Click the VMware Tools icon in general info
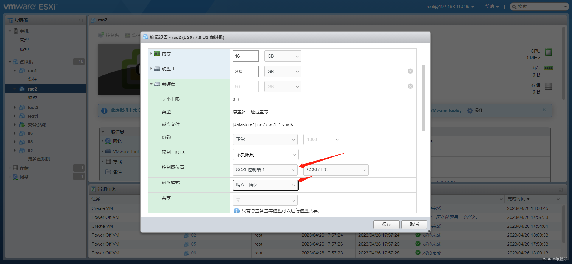Viewport: 572px width, 264px height. pyautogui.click(x=108, y=151)
